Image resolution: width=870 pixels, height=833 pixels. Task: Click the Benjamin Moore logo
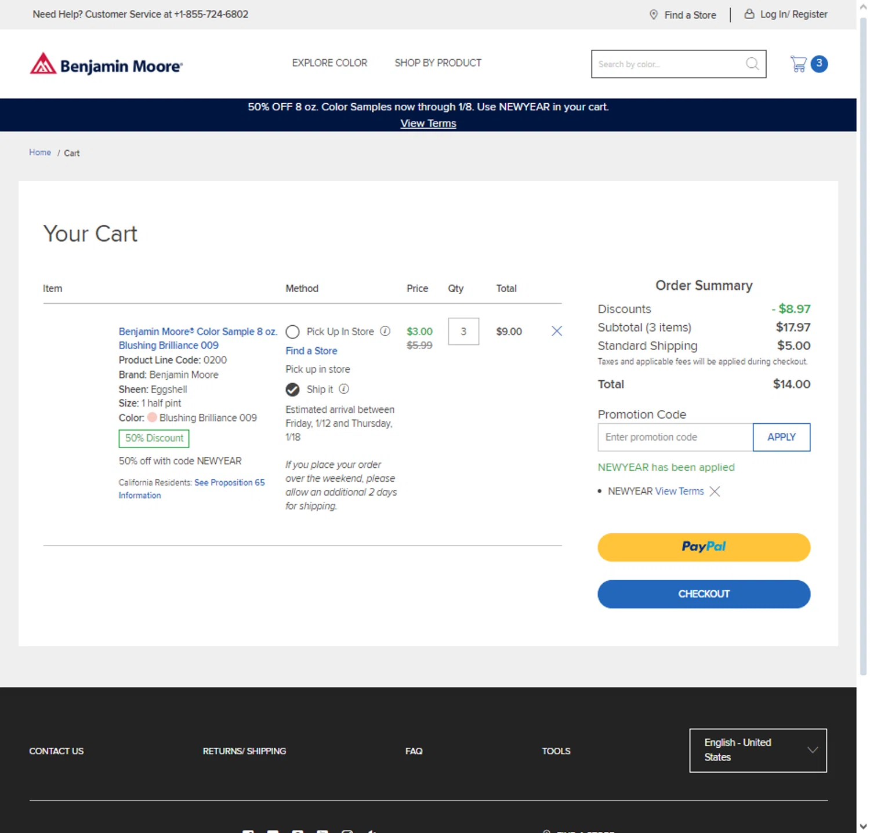(x=107, y=64)
